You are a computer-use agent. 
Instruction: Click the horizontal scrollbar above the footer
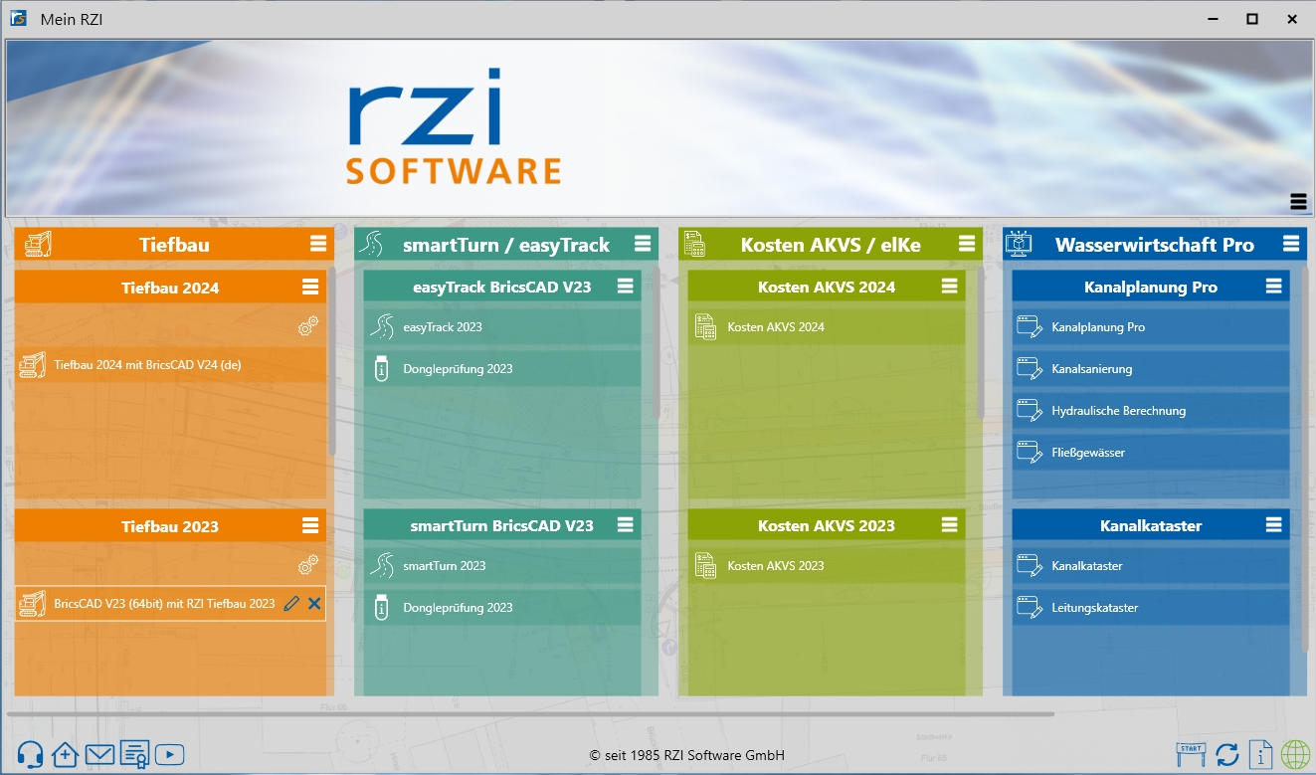tap(530, 713)
